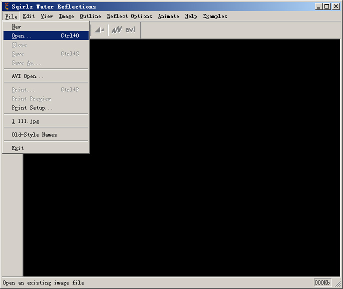Click the Sqirlz app icon in title bar
Image resolution: width=343 pixels, height=289 pixels.
(x=7, y=6)
